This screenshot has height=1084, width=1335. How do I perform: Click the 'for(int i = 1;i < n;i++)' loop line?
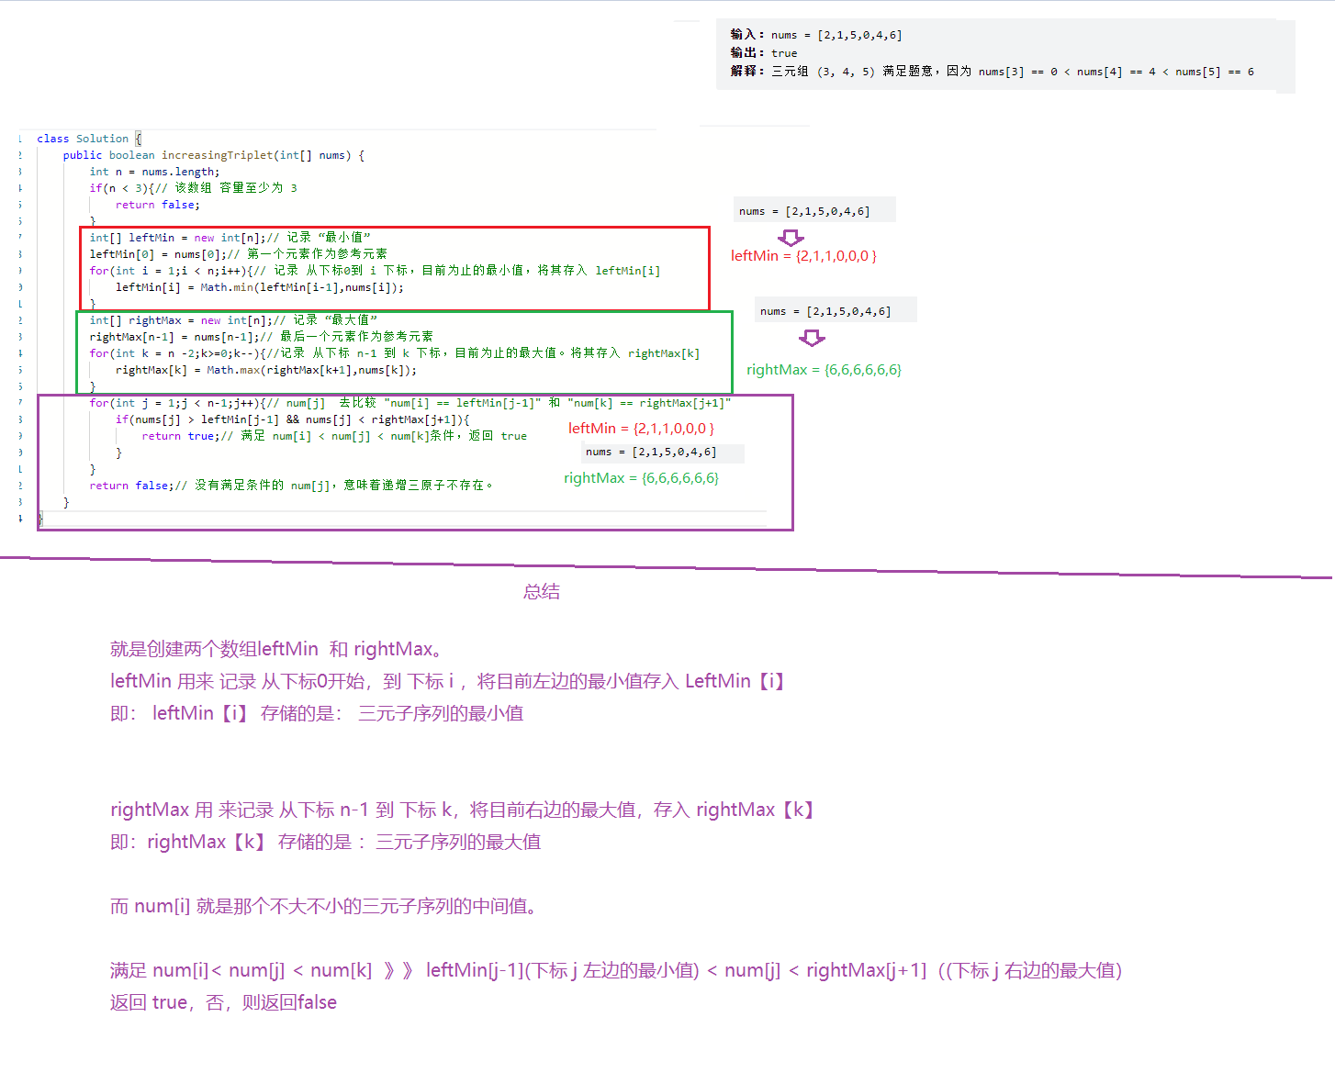pyautogui.click(x=375, y=271)
